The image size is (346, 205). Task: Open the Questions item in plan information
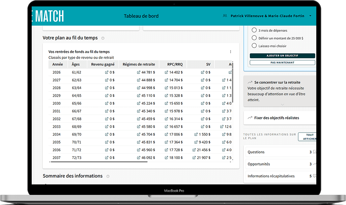(280, 152)
